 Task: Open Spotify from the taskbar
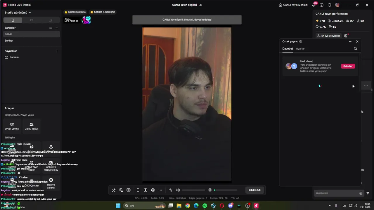pyautogui.click(x=205, y=206)
